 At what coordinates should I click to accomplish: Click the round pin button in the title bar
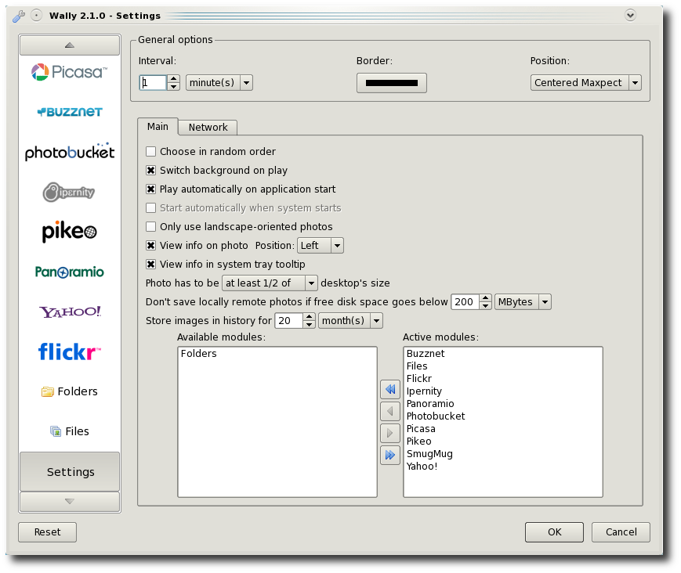[37, 16]
